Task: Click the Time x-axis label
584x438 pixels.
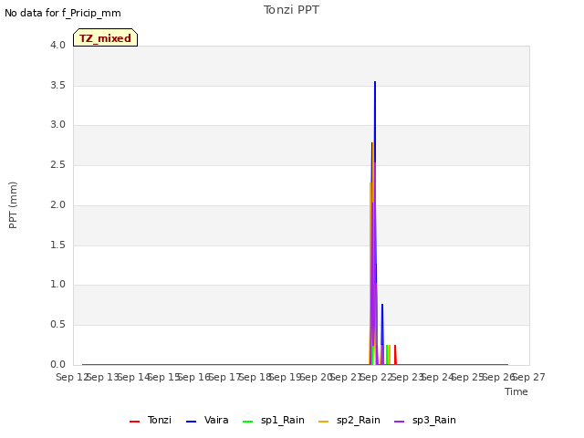Action: (x=516, y=391)
